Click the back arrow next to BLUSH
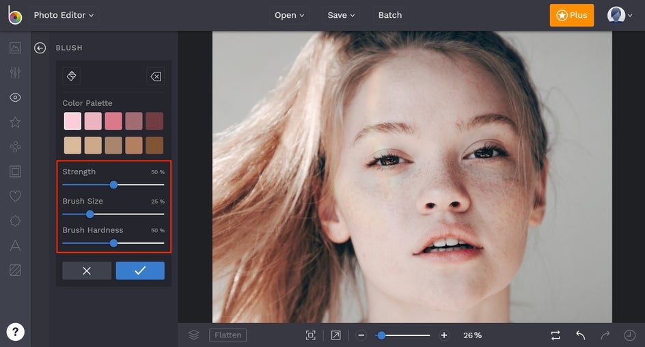The height and width of the screenshot is (347, 645). pos(40,48)
